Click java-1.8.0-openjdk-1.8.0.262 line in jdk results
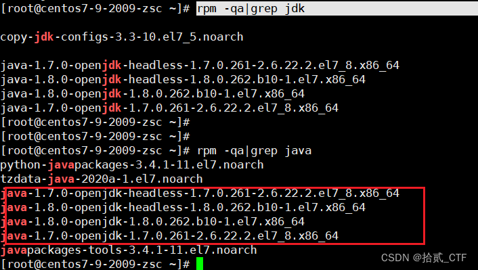 (152, 94)
